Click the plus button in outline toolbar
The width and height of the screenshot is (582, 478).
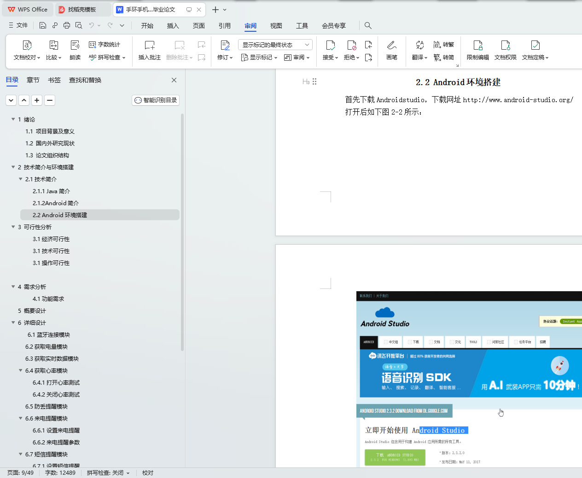tap(37, 100)
